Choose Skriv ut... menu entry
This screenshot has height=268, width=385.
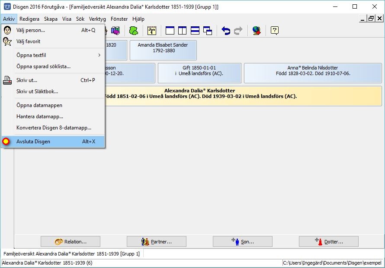tap(53, 80)
